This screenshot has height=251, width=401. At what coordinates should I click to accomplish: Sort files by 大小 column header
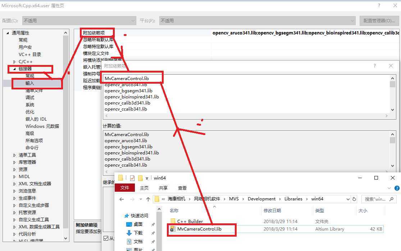tap(363, 211)
